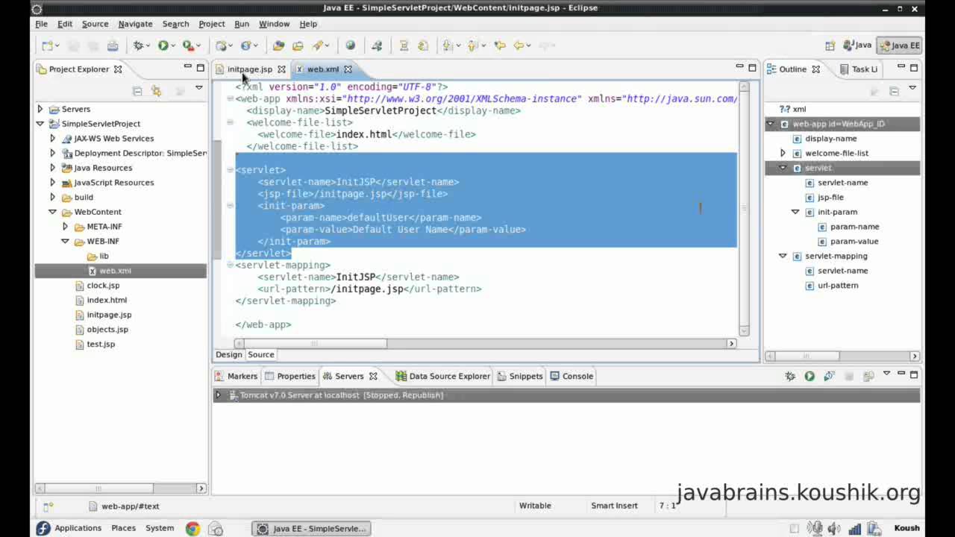Open the Project menu
Screen dimensions: 955x537
[x=211, y=24]
